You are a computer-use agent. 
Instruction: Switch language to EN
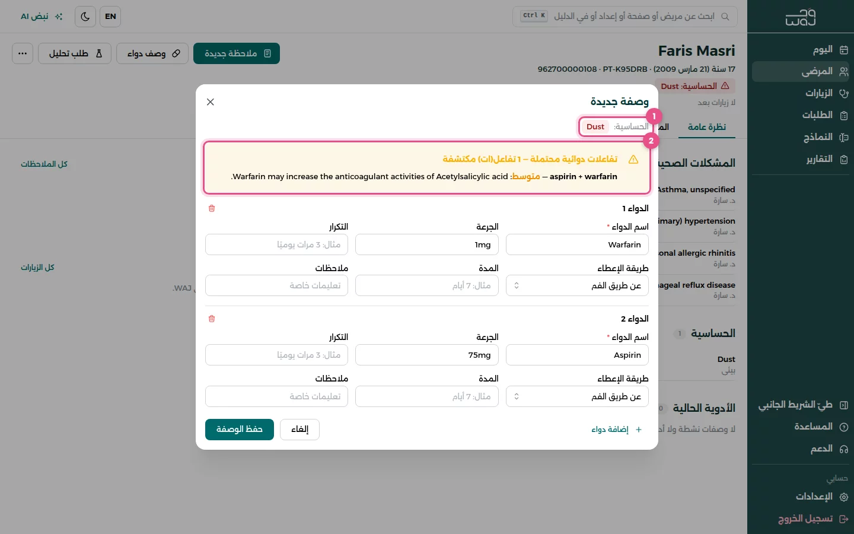[110, 17]
